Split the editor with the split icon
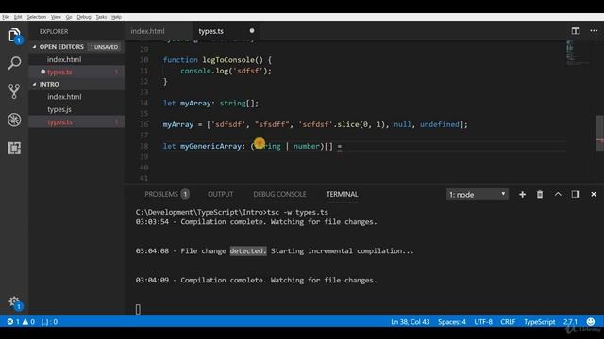604x339 pixels. (x=576, y=31)
